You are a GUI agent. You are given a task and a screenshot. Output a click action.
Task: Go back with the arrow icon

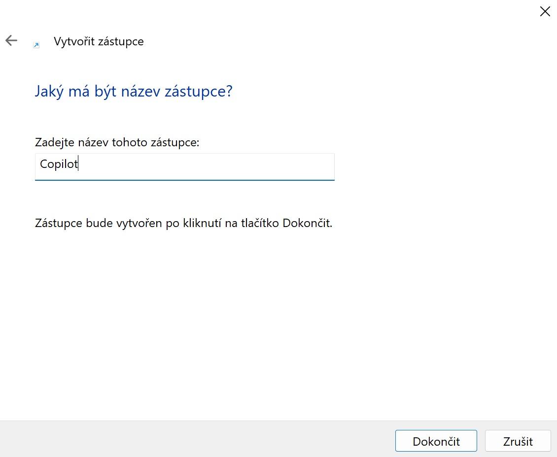tap(11, 40)
